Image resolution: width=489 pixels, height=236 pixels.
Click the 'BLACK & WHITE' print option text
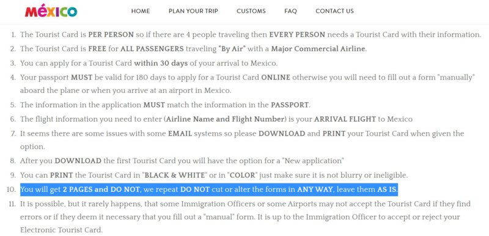[174, 175]
